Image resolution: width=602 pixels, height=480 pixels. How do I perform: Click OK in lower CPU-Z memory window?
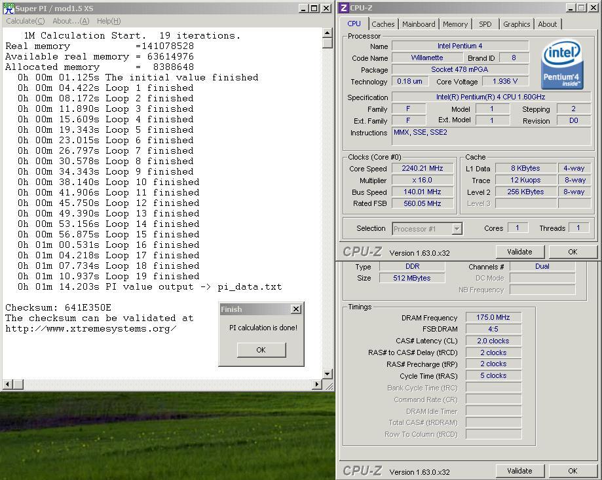click(573, 471)
